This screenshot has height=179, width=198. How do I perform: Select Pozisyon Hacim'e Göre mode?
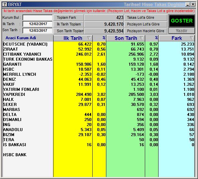click(146, 31)
